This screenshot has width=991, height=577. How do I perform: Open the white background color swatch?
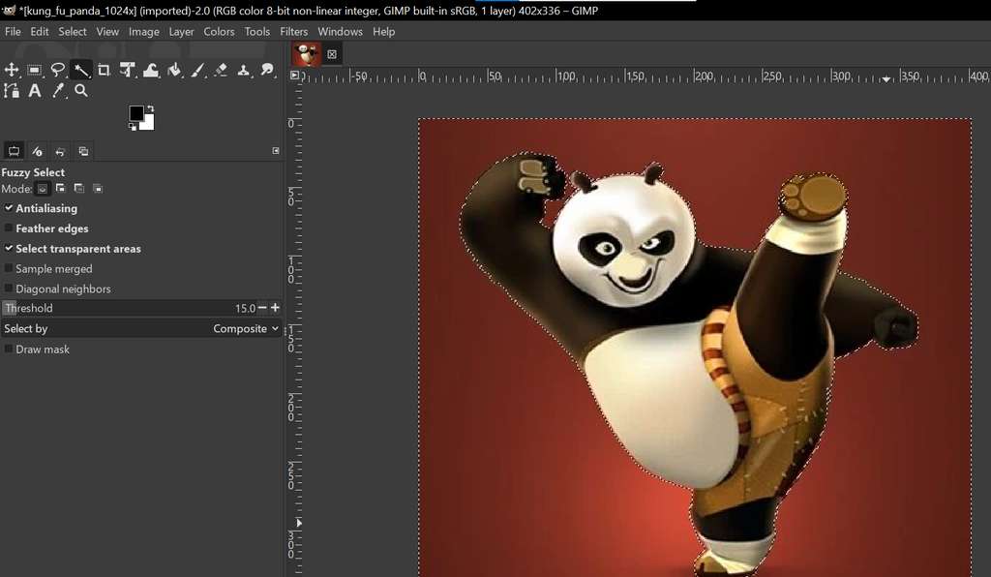click(148, 123)
